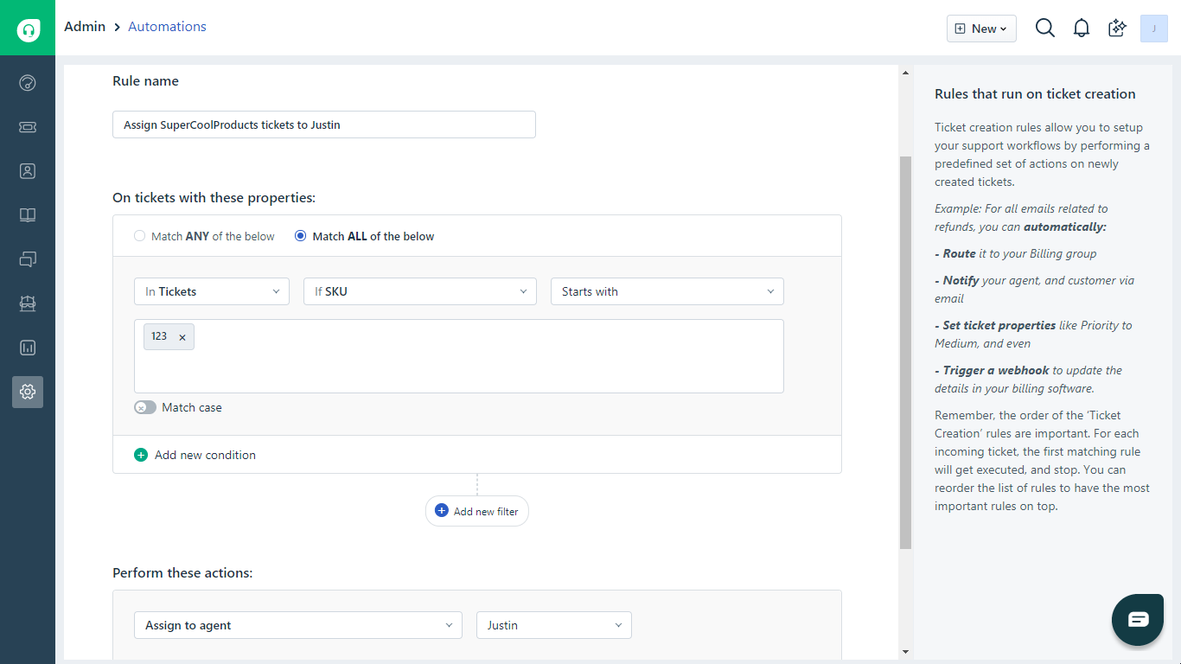Remove the 123 tag

click(182, 337)
